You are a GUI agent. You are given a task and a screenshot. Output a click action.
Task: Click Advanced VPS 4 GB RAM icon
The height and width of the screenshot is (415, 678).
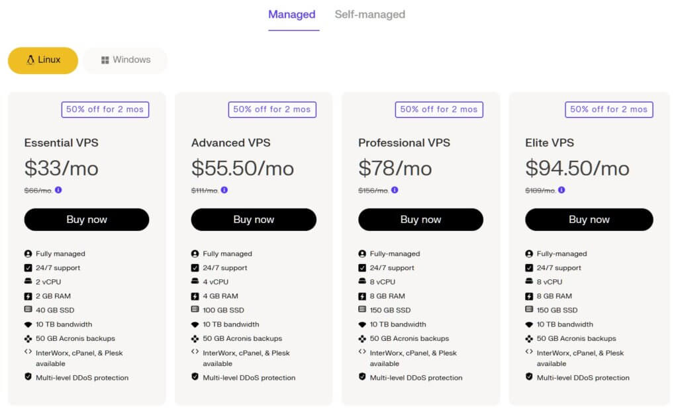(195, 296)
